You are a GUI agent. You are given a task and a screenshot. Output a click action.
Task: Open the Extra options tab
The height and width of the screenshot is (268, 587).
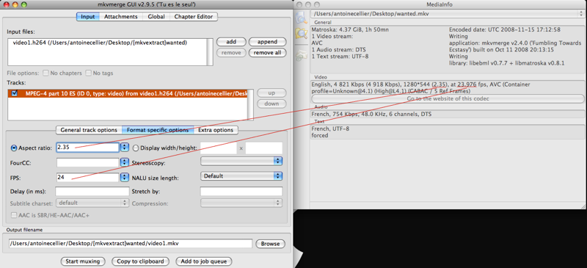pos(216,130)
